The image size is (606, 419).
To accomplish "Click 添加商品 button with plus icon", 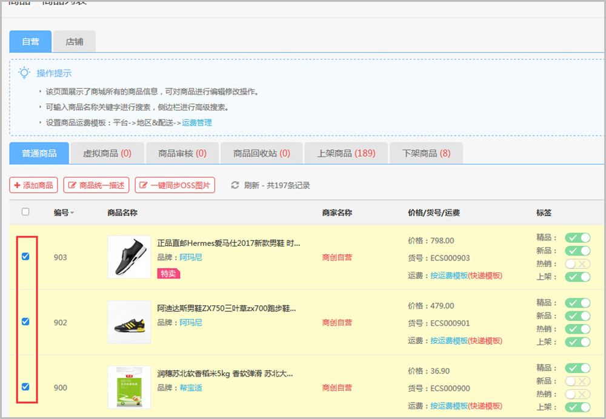I will point(33,185).
